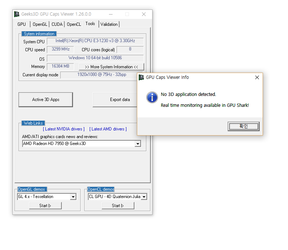The width and height of the screenshot is (288, 250).
Task: Open the Latest NVIDIA drivers link
Action: (x=64, y=129)
